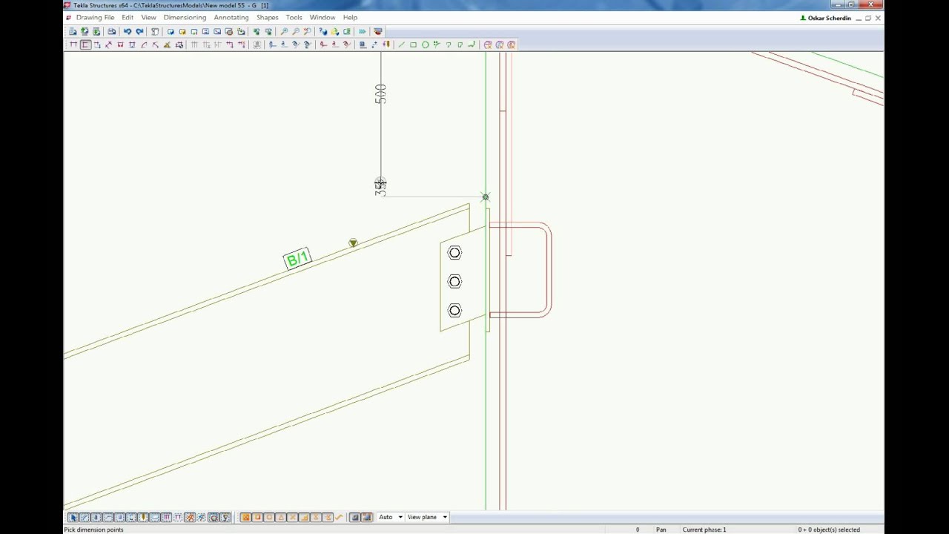
Task: Select the Draw rectangle tool
Action: 413,44
